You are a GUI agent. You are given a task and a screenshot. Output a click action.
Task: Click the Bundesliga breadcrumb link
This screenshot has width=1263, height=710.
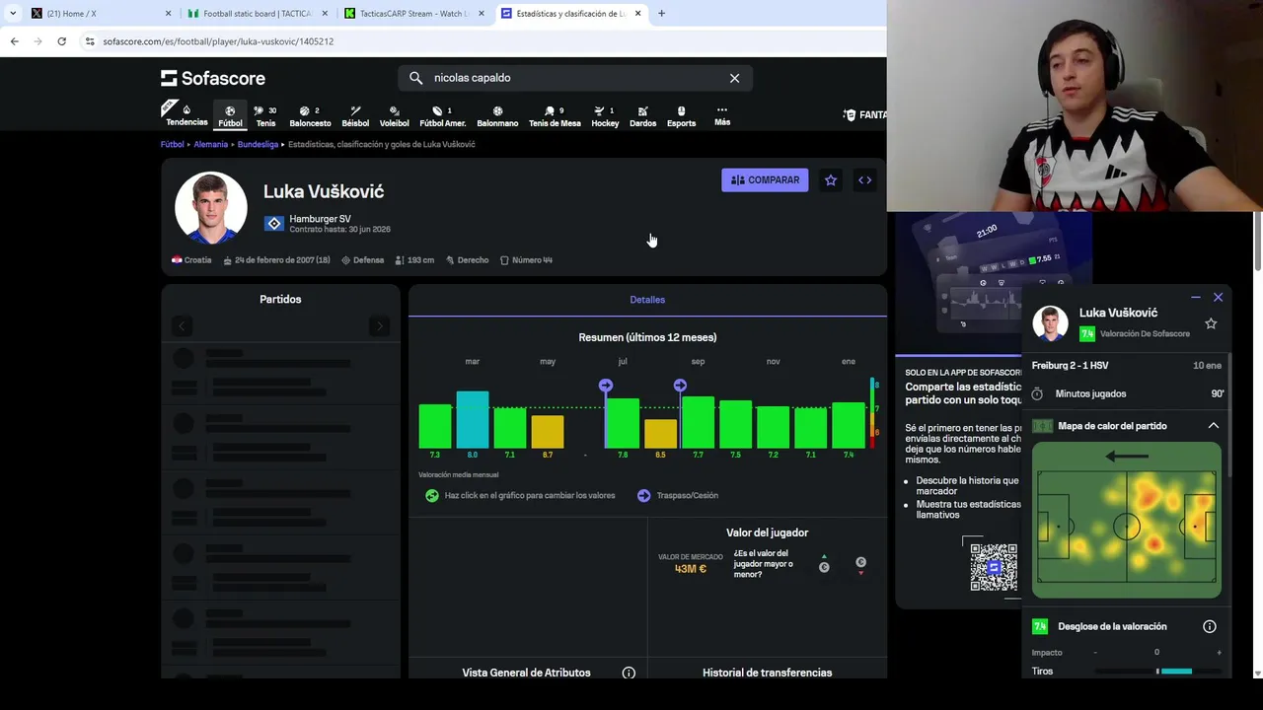(258, 144)
